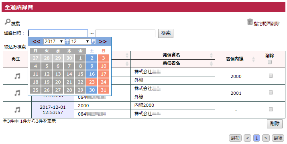
Task: Select Saturday December 16 in calendar
Action: pyautogui.click(x=92, y=74)
